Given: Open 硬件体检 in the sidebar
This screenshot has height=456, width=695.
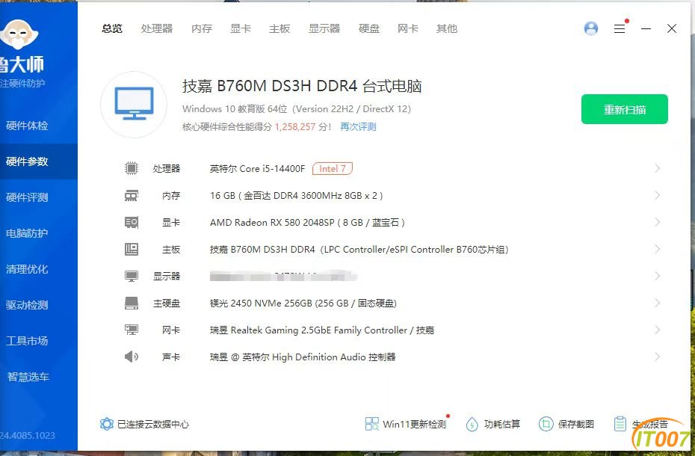Looking at the screenshot, I should point(27,126).
